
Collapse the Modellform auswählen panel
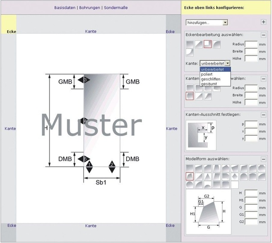point(264,159)
